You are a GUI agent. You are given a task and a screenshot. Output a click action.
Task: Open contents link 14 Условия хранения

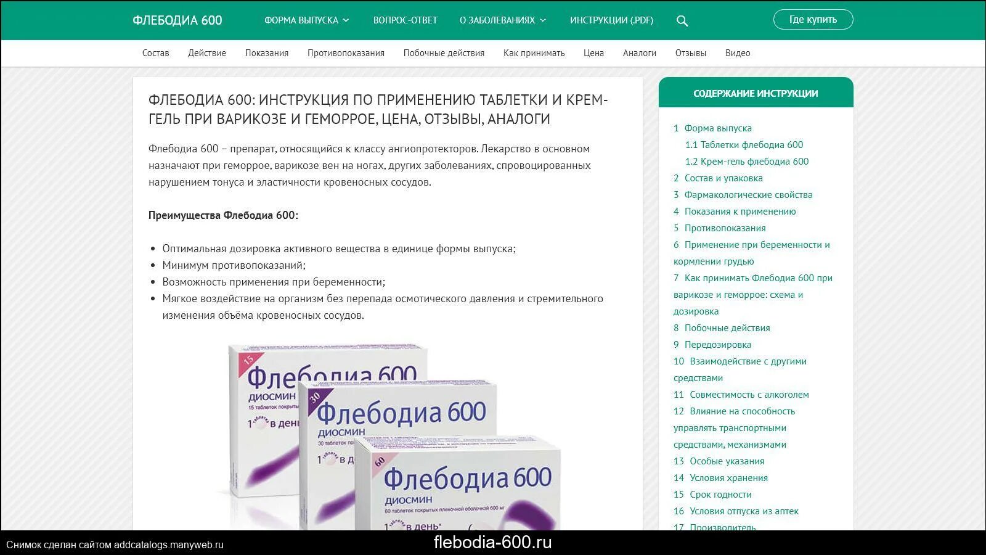pos(720,478)
